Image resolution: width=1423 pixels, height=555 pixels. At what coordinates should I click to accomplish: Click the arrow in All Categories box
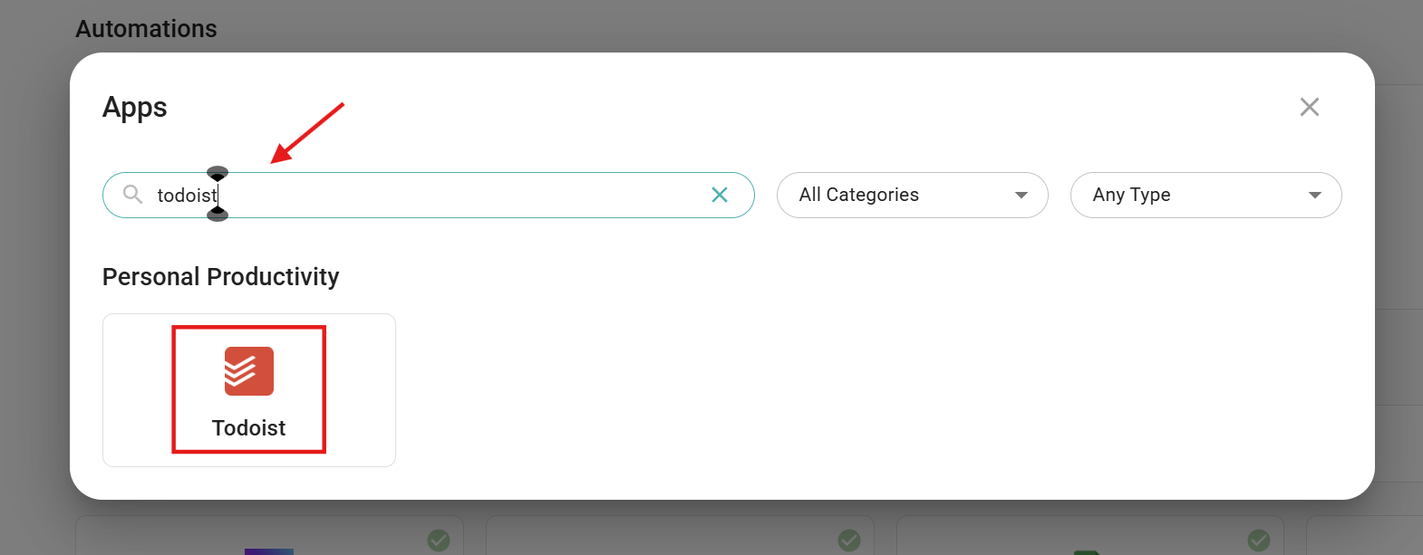point(1021,196)
